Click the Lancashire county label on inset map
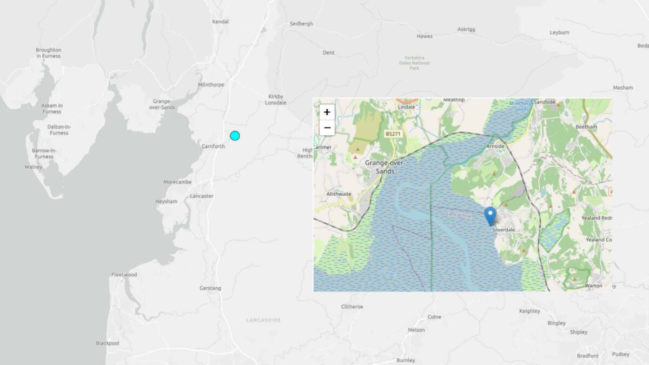The width and height of the screenshot is (649, 365). coord(459,215)
